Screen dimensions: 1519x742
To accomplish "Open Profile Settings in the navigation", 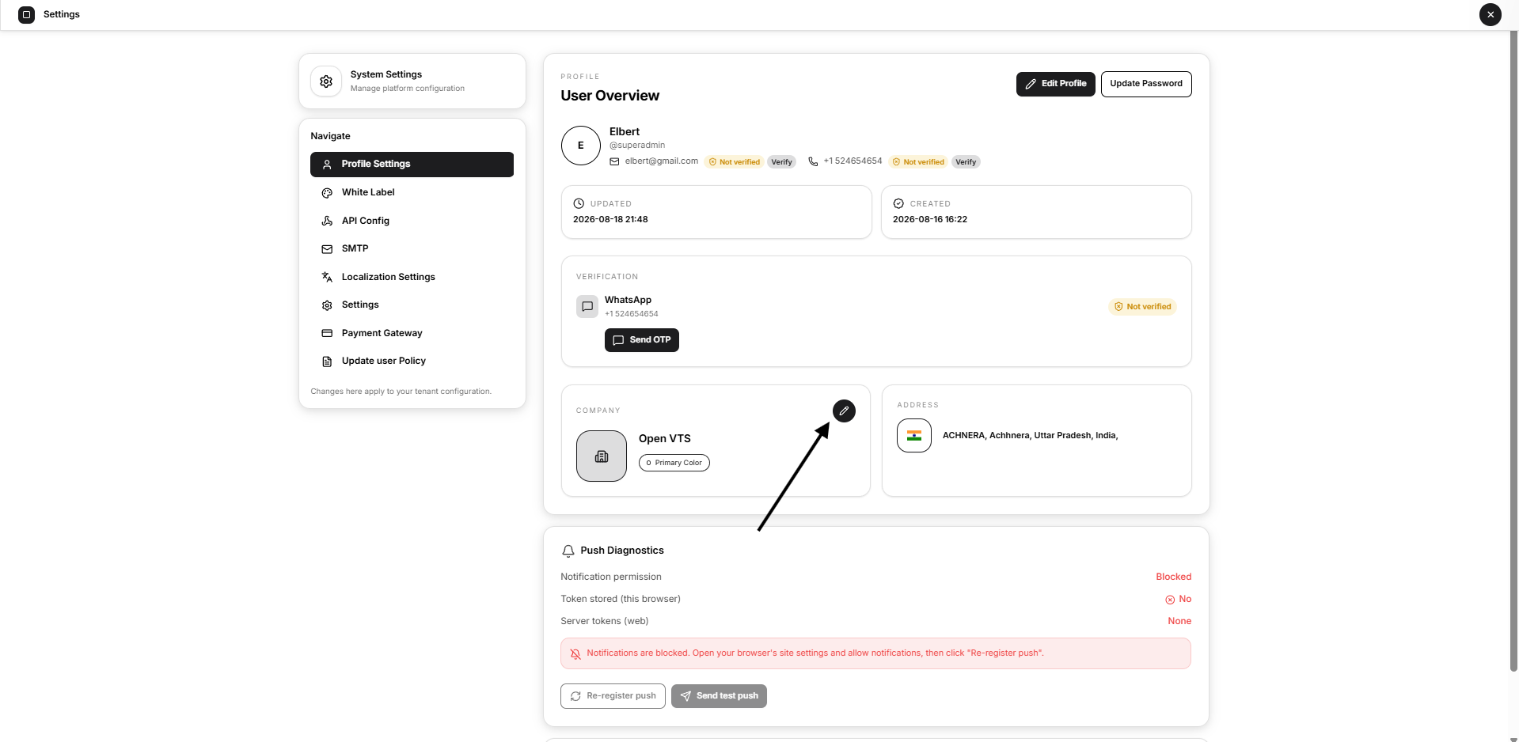I will click(x=412, y=165).
